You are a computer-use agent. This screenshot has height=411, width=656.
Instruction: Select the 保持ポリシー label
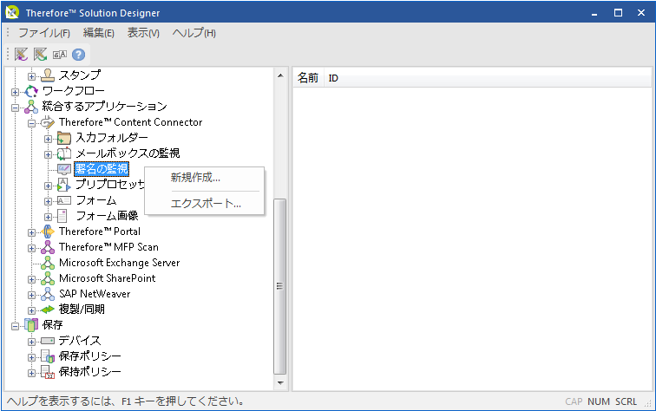click(90, 372)
